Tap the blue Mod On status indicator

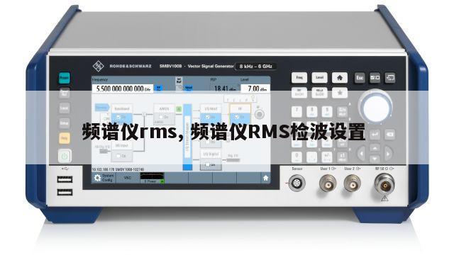(x=189, y=88)
